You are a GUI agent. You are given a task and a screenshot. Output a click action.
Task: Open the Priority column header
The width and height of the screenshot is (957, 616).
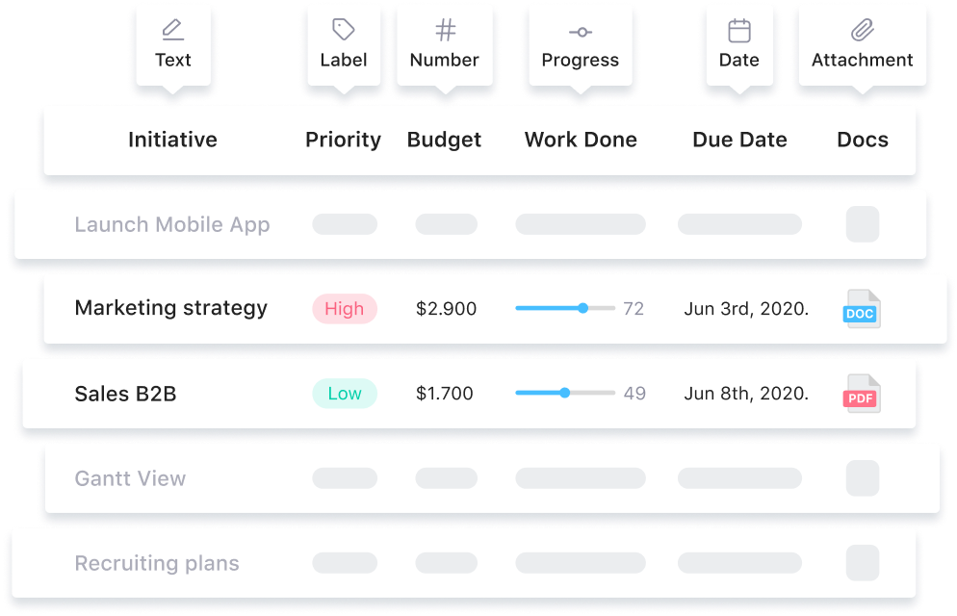click(343, 140)
